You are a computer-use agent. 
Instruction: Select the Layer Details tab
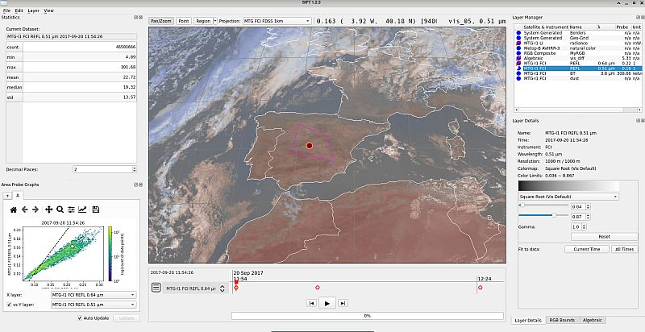point(528,320)
